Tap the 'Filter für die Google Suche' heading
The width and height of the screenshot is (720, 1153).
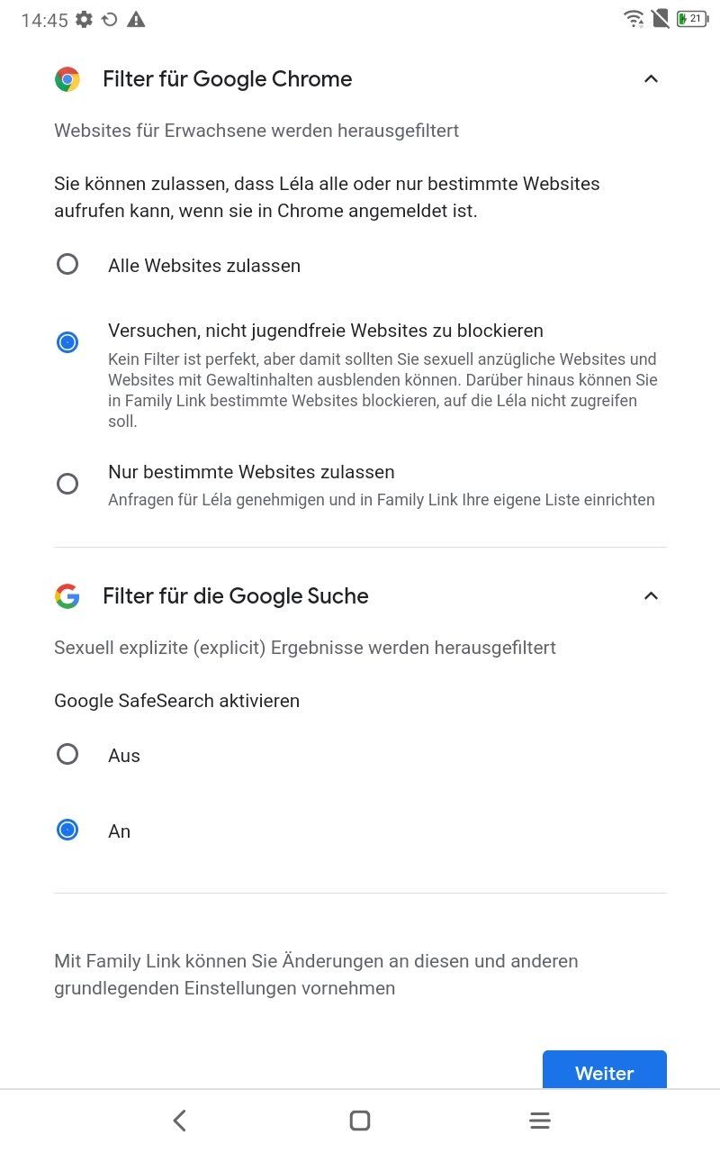tap(235, 596)
